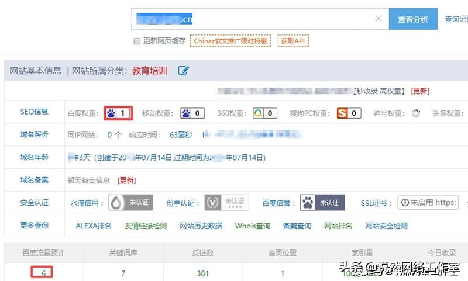Click the SEO信息 row label
The width and height of the screenshot is (468, 281).
34,112
